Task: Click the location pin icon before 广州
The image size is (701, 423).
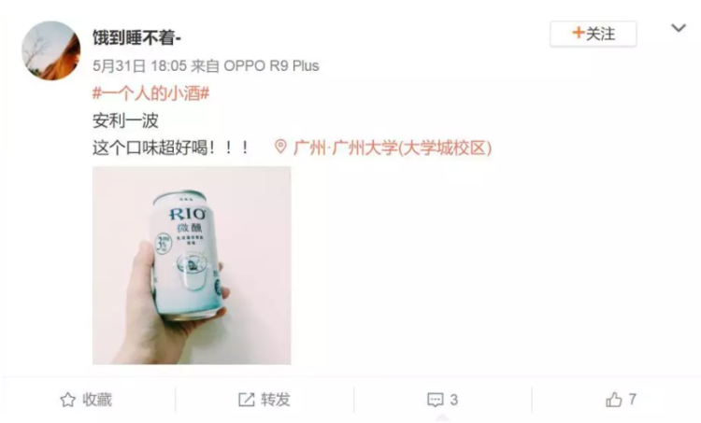Action: click(280, 147)
